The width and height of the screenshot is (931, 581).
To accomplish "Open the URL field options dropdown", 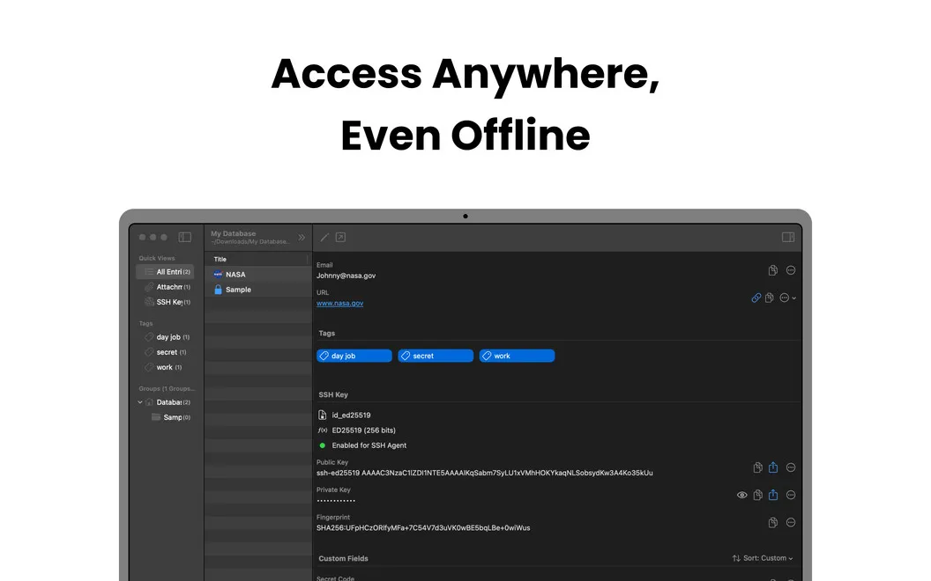I will [x=788, y=298].
